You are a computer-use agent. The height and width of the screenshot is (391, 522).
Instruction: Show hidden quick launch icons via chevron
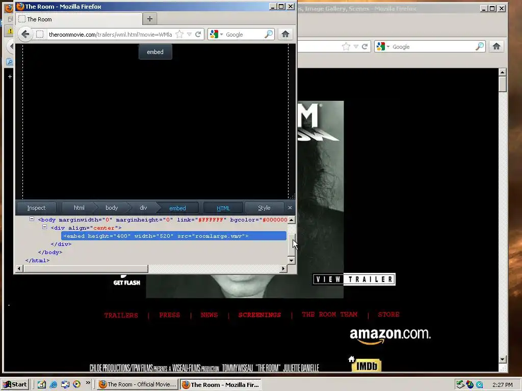tap(88, 383)
